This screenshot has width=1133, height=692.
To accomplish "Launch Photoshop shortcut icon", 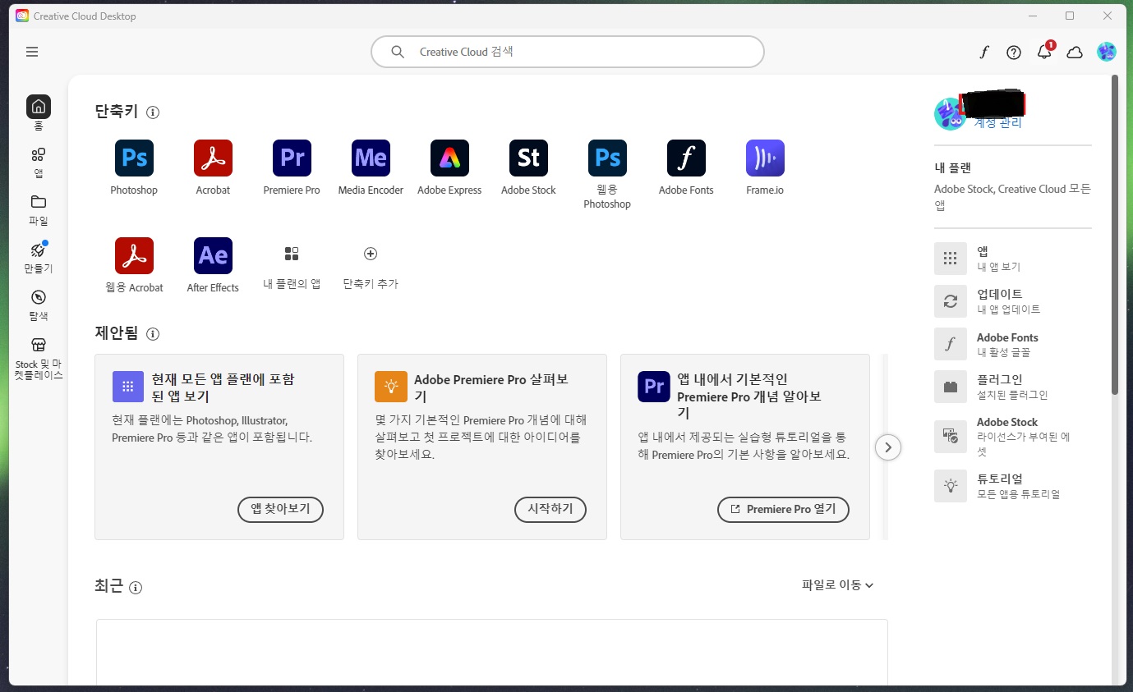I will click(x=134, y=158).
